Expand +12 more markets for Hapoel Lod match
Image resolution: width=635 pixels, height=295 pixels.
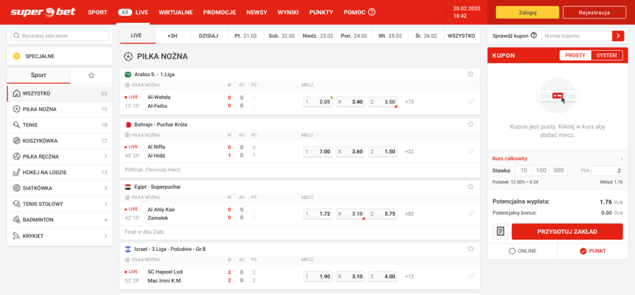pyautogui.click(x=409, y=276)
